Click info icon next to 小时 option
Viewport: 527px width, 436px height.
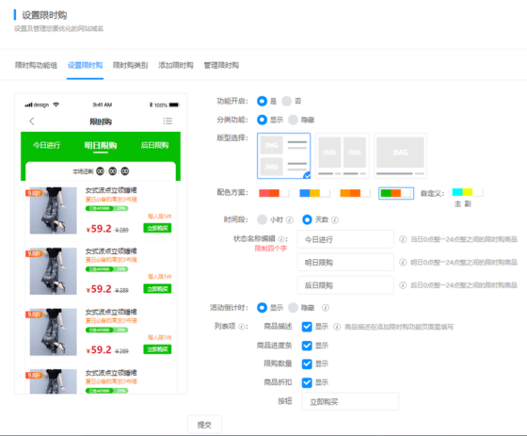[x=290, y=220]
